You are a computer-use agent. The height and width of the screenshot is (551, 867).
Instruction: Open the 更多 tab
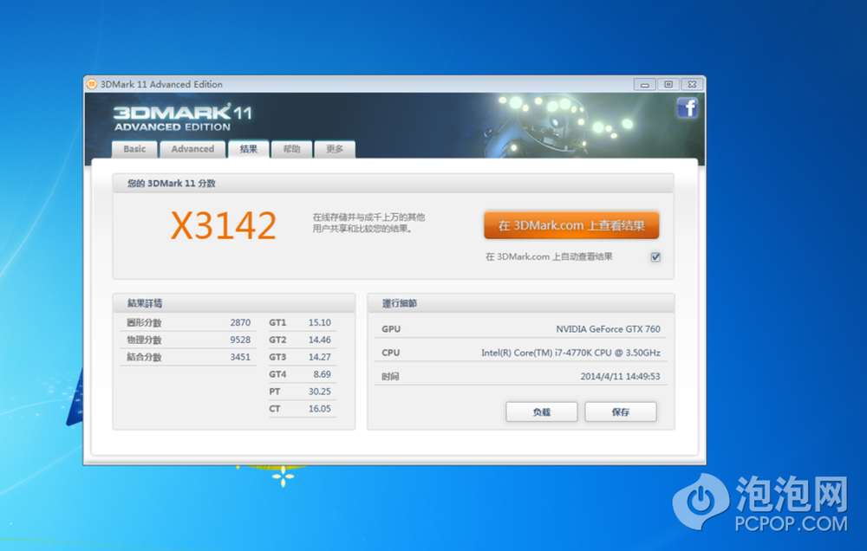(335, 149)
